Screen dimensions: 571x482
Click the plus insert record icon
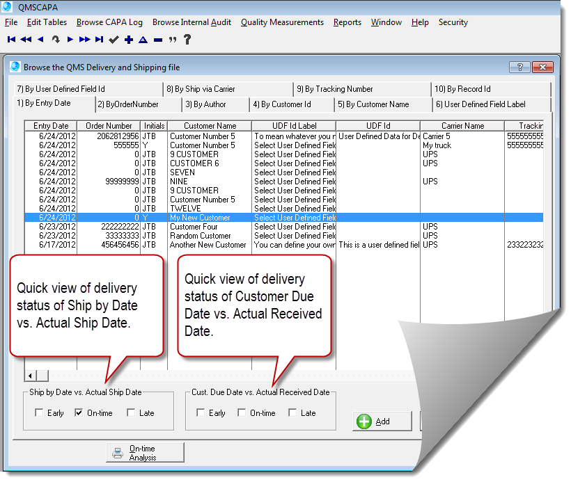(x=129, y=40)
